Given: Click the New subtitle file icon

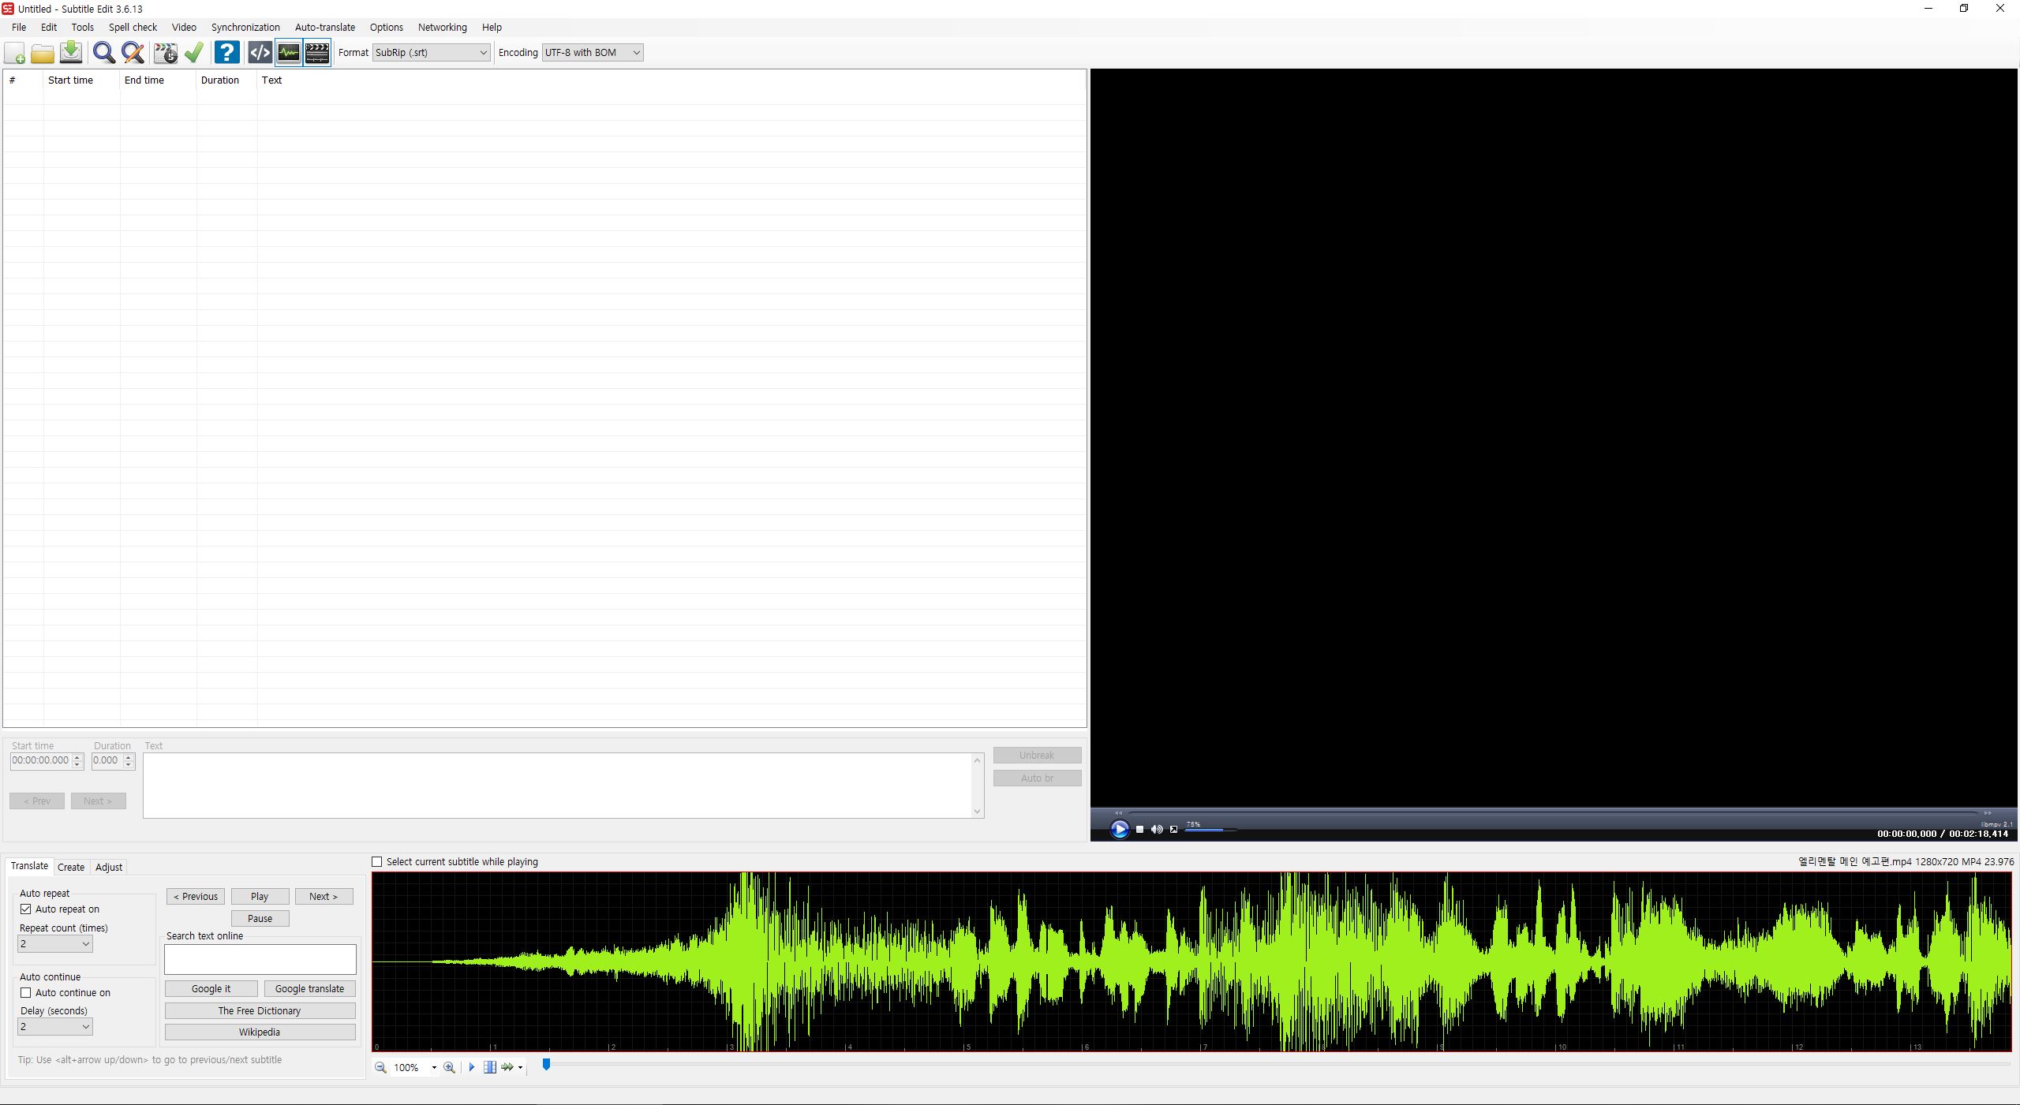Looking at the screenshot, I should [x=14, y=53].
